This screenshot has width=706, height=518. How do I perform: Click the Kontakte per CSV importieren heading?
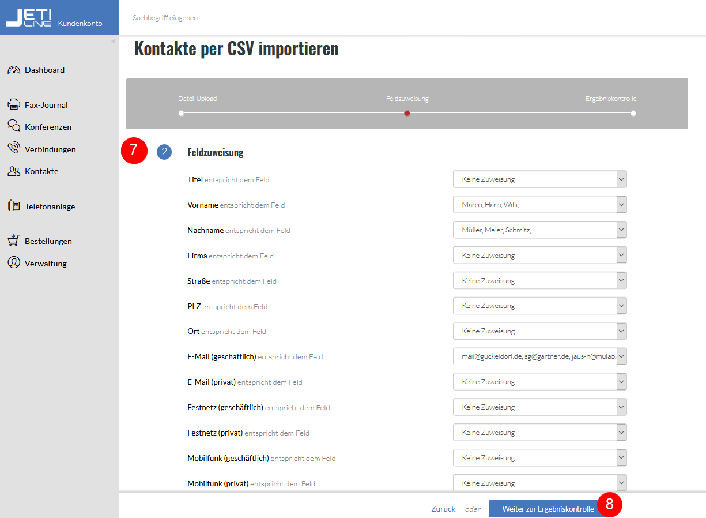236,48
